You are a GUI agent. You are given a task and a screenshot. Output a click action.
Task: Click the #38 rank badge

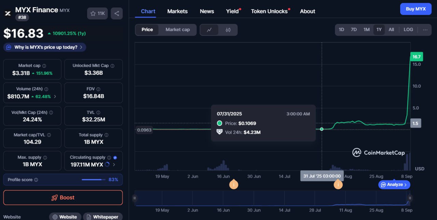click(x=22, y=17)
